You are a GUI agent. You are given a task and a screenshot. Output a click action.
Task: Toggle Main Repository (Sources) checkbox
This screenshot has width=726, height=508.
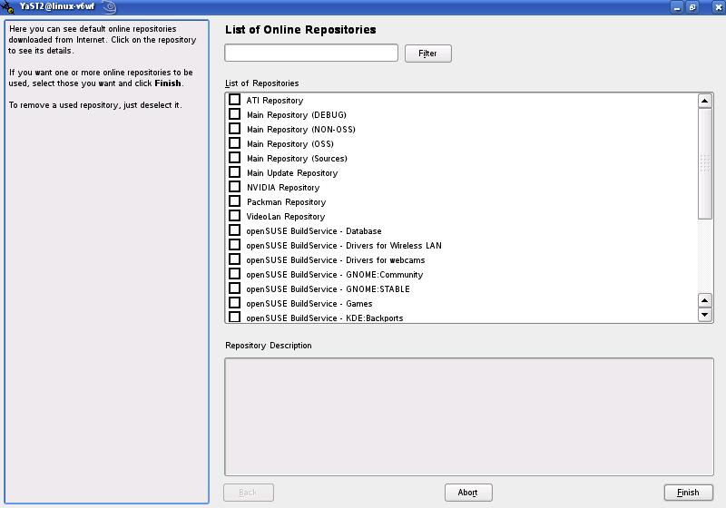235,158
